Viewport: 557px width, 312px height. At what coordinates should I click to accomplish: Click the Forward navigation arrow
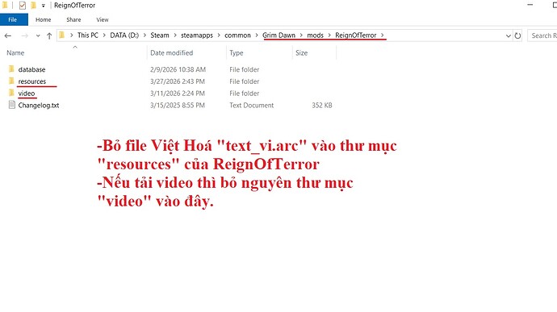click(x=24, y=35)
